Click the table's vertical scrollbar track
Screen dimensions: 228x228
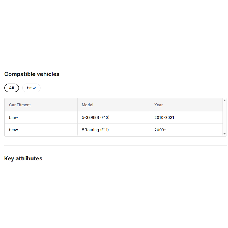coord(225,117)
